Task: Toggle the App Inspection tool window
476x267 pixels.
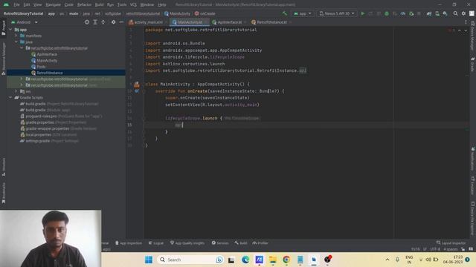Action: 129,243
